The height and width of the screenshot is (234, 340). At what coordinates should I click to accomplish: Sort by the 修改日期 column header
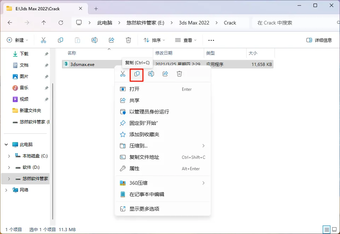coord(164,53)
